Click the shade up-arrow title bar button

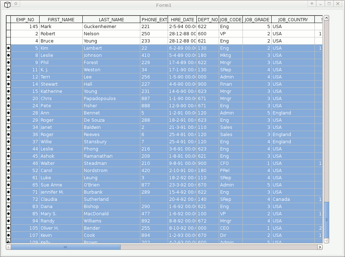pos(312,4)
